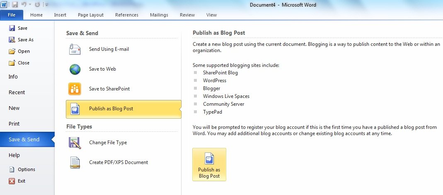Click the Save icon in Quick Access Toolbar
The height and width of the screenshot is (195, 443).
tap(15, 5)
